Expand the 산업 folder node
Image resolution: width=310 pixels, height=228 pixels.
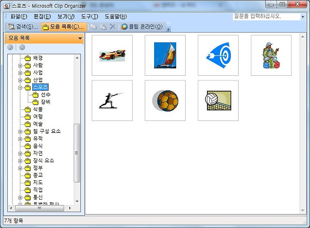[20, 80]
